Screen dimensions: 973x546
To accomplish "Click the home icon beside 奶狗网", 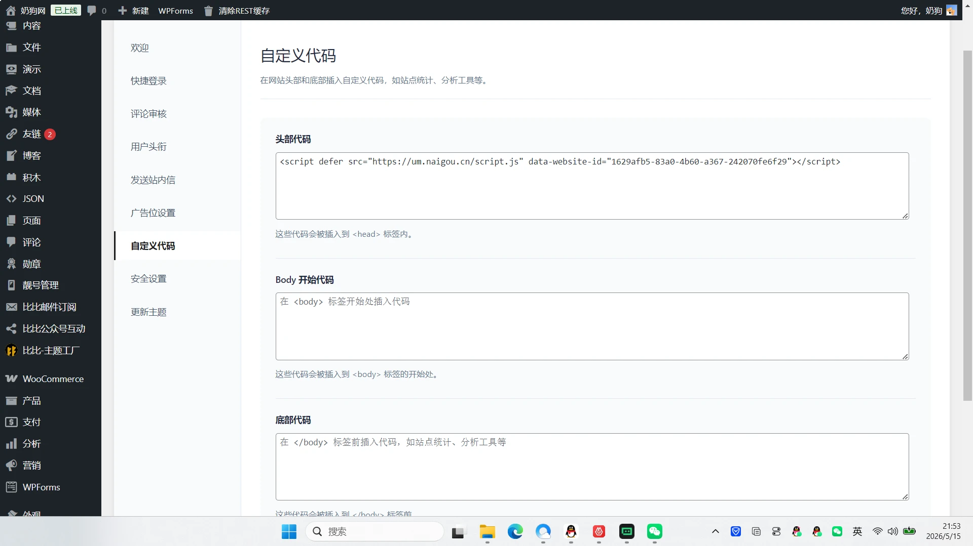I will click(11, 11).
